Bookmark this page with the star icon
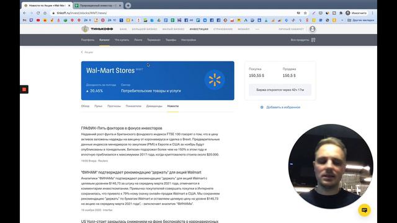The image size is (397, 223). 305,13
